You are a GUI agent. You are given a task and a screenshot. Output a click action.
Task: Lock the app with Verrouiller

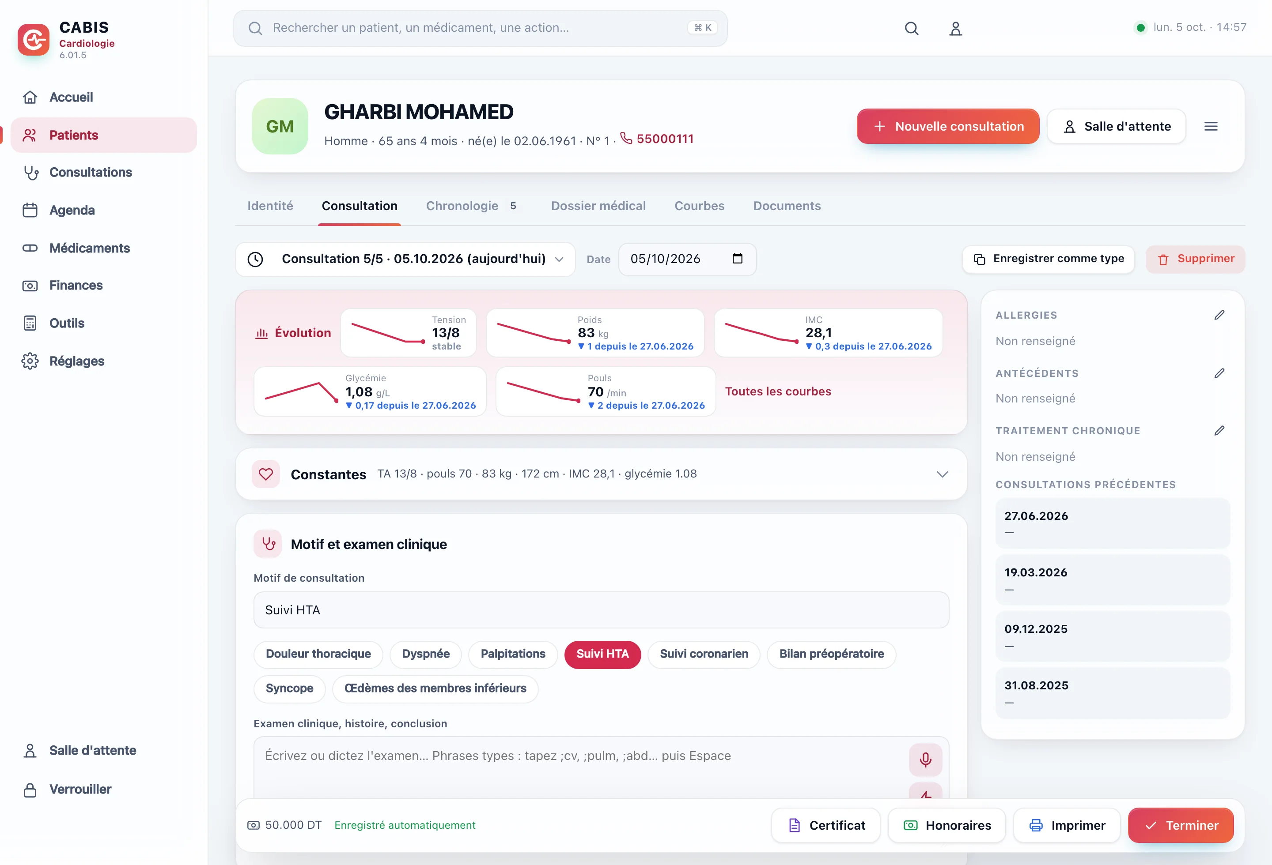103,789
